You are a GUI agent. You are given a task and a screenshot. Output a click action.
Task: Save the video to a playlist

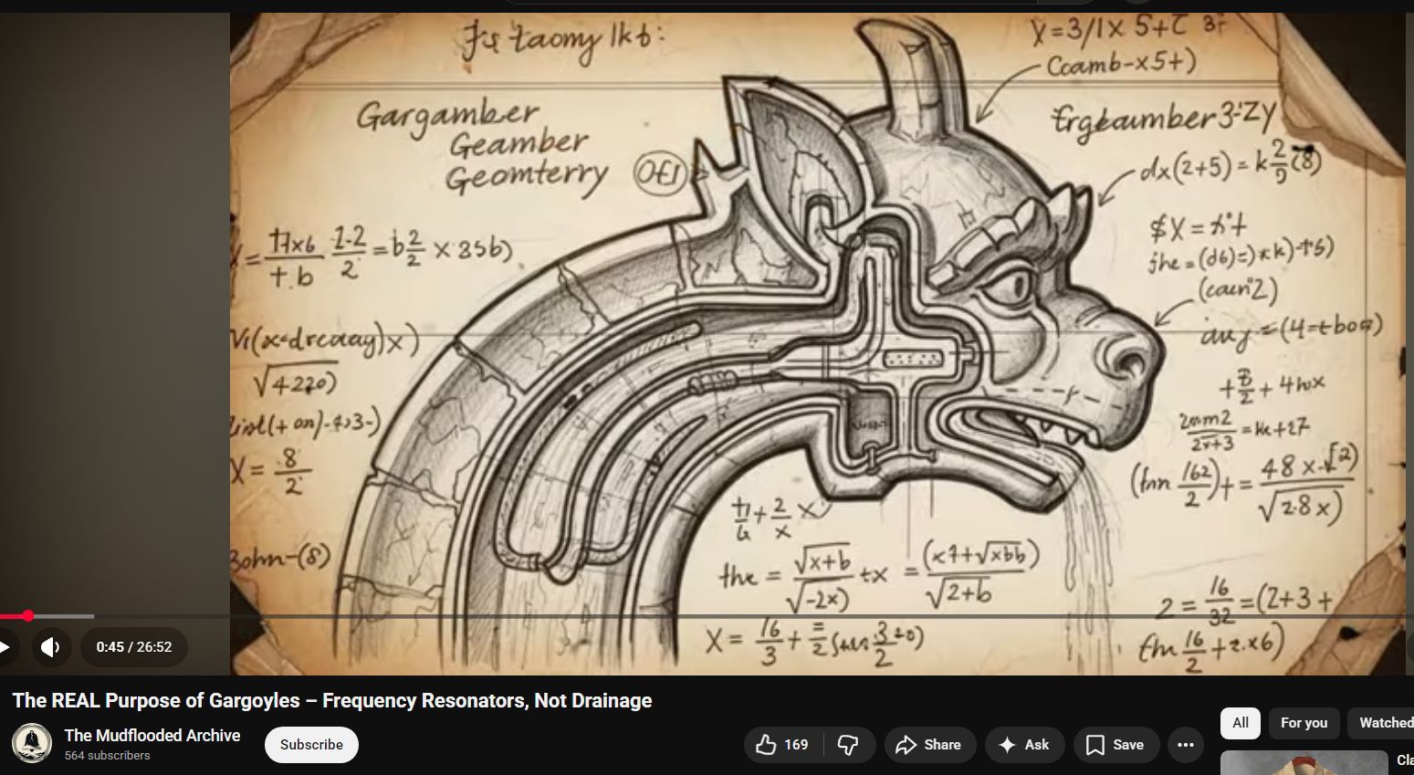point(1115,745)
